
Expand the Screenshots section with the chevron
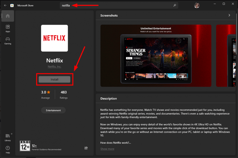coord(229,15)
